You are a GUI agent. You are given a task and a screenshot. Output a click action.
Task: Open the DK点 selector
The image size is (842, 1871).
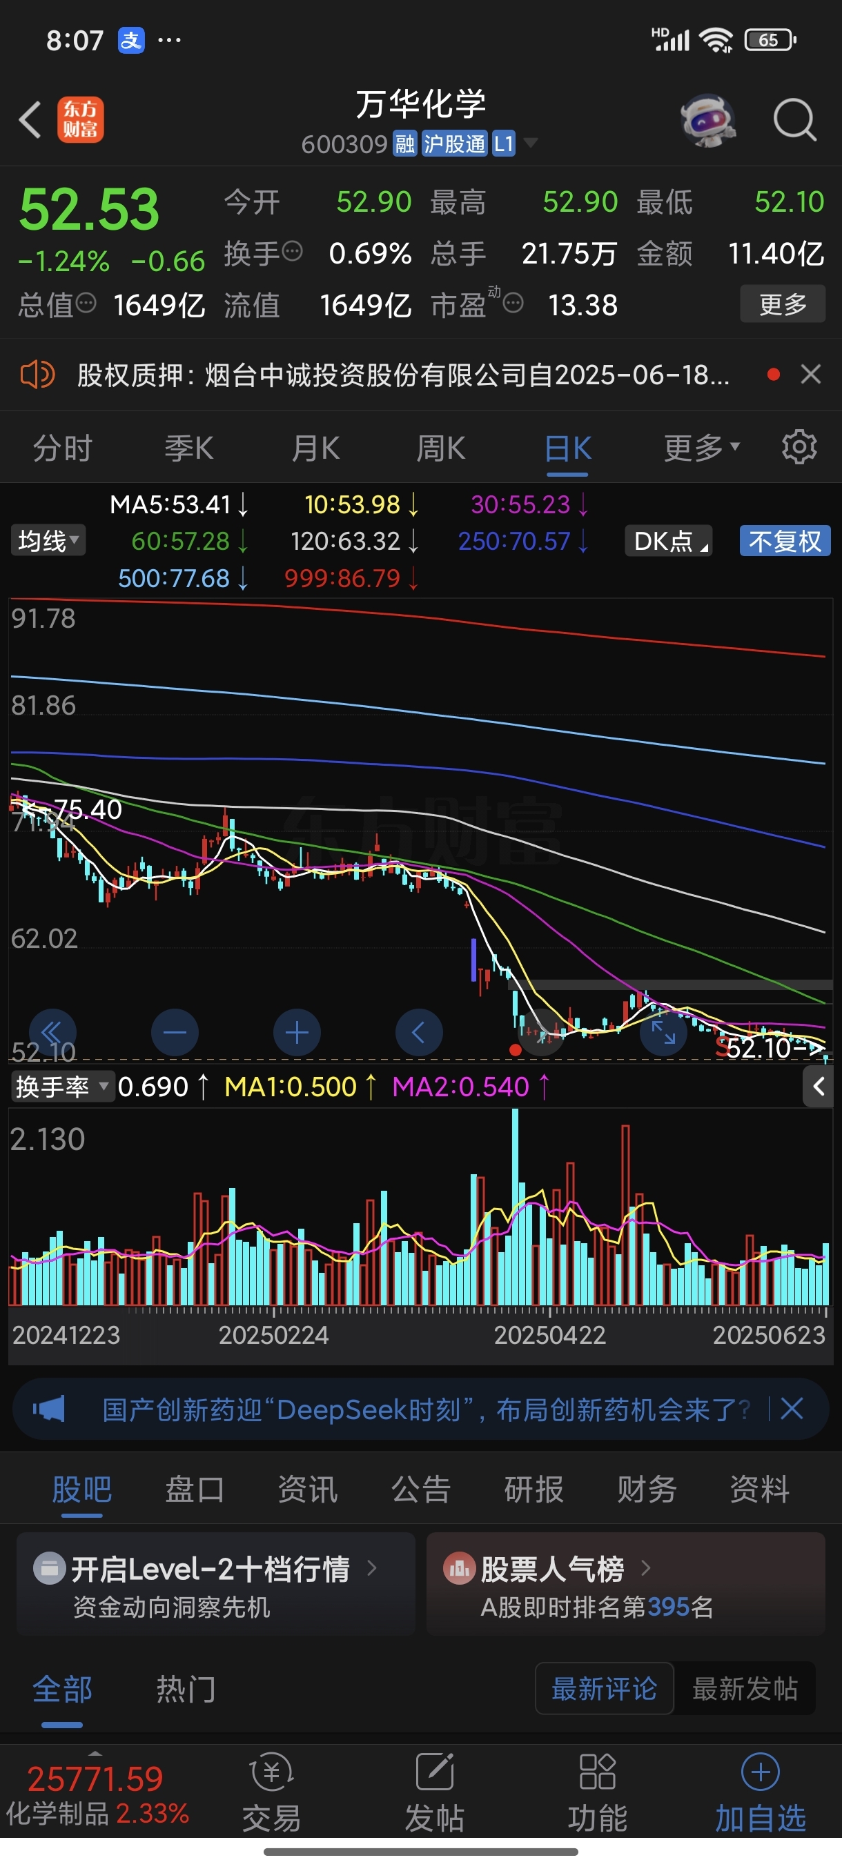pyautogui.click(x=668, y=541)
